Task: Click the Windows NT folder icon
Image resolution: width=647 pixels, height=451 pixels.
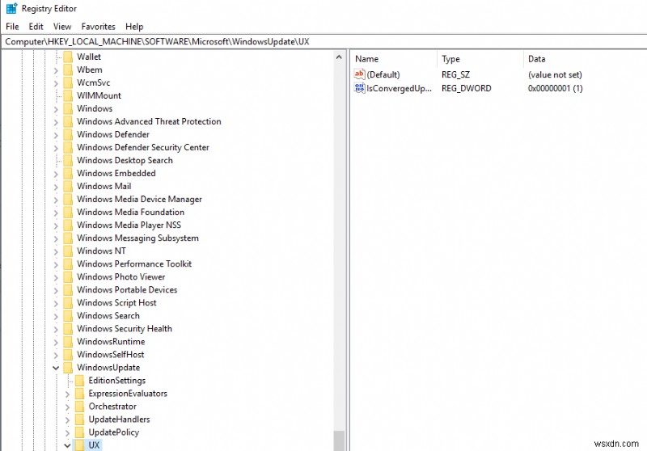Action: (x=68, y=251)
